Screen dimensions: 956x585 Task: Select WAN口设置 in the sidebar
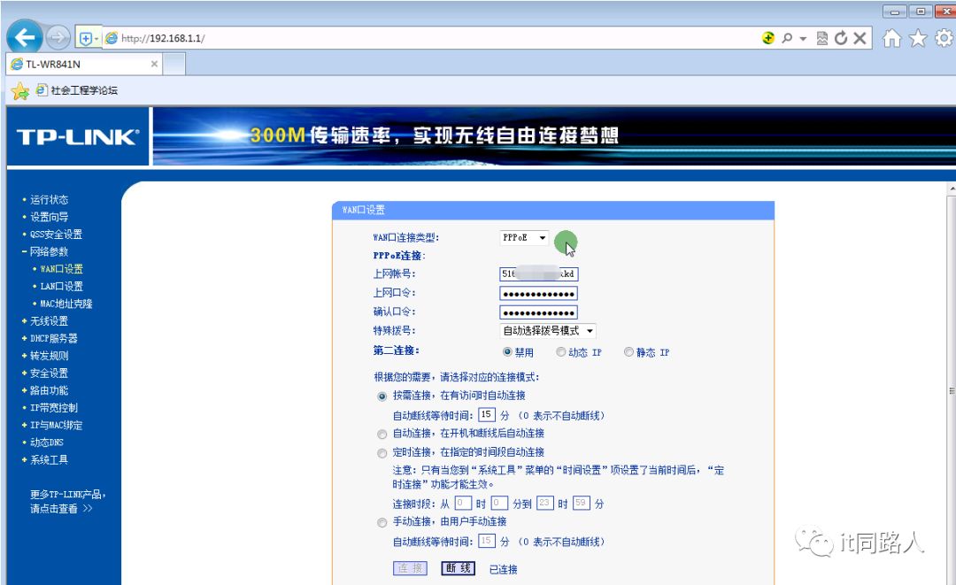tap(62, 269)
